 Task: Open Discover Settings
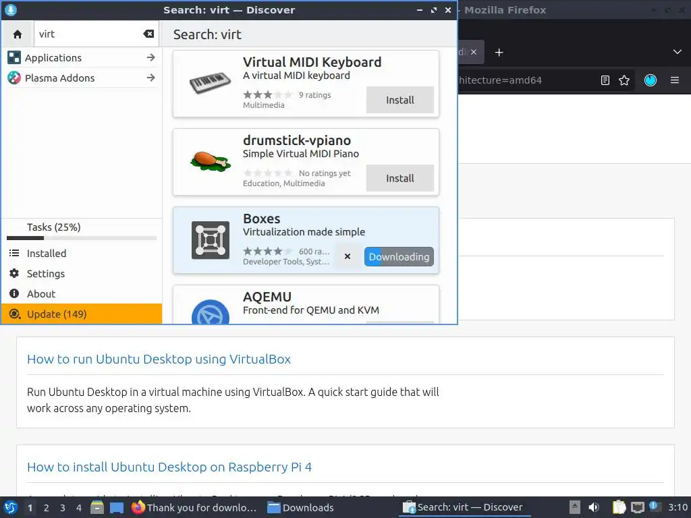coord(82,274)
